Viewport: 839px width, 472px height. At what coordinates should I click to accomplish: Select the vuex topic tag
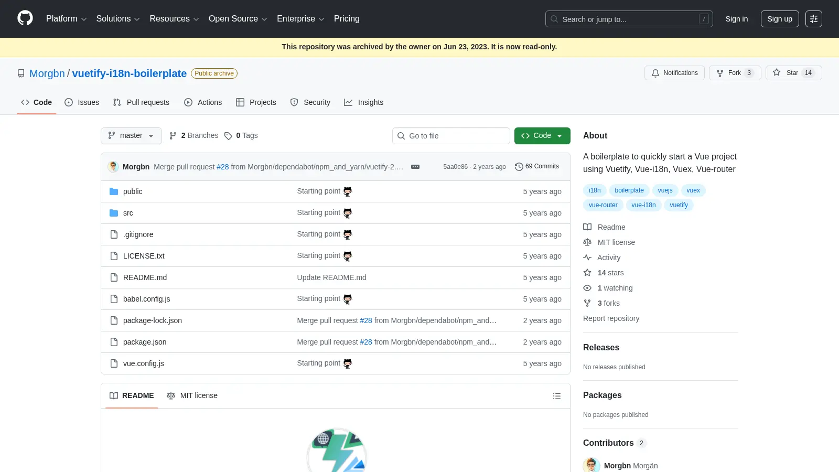pos(693,190)
